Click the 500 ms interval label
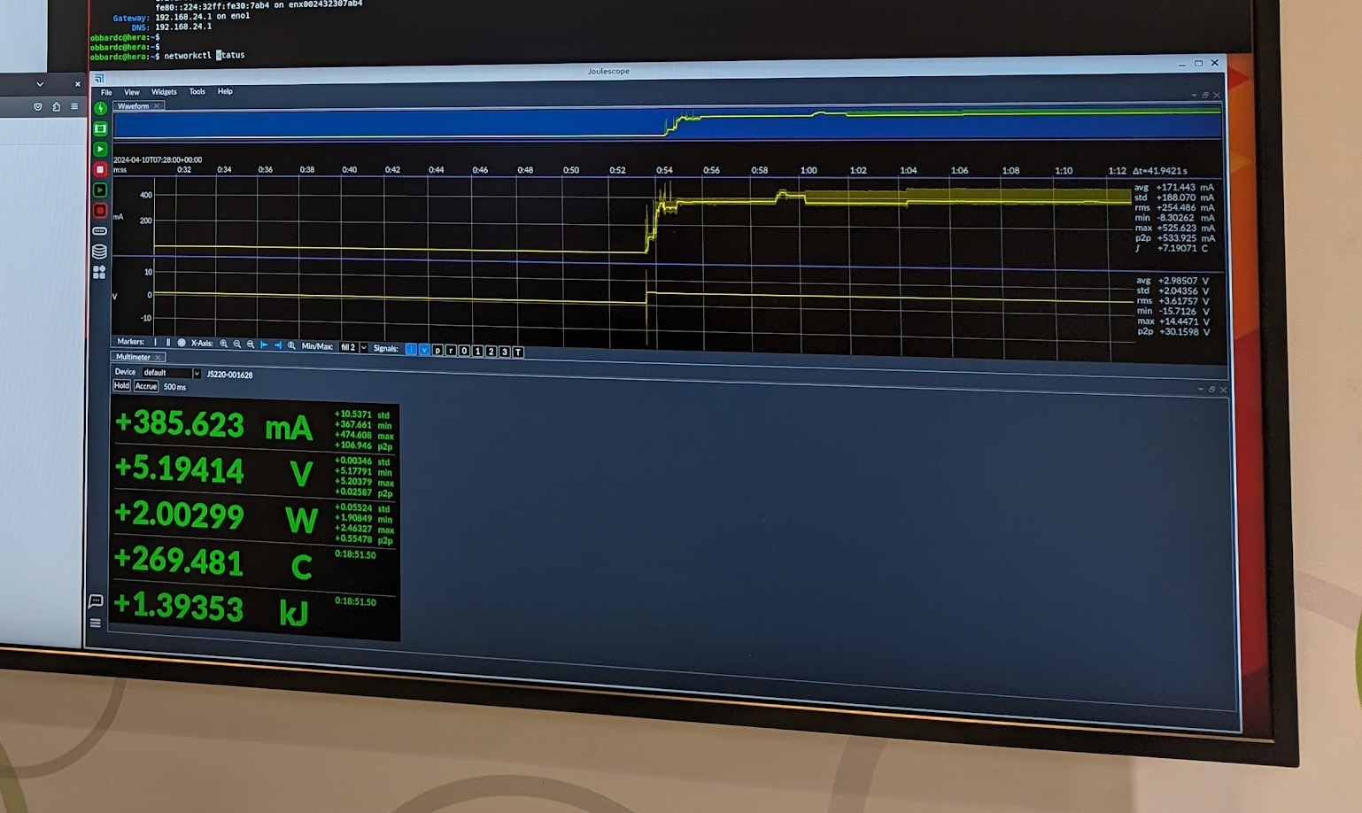The width and height of the screenshot is (1362, 813). pos(174,387)
